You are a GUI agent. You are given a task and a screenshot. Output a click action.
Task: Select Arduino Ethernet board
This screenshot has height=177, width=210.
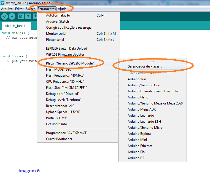tap(153, 146)
